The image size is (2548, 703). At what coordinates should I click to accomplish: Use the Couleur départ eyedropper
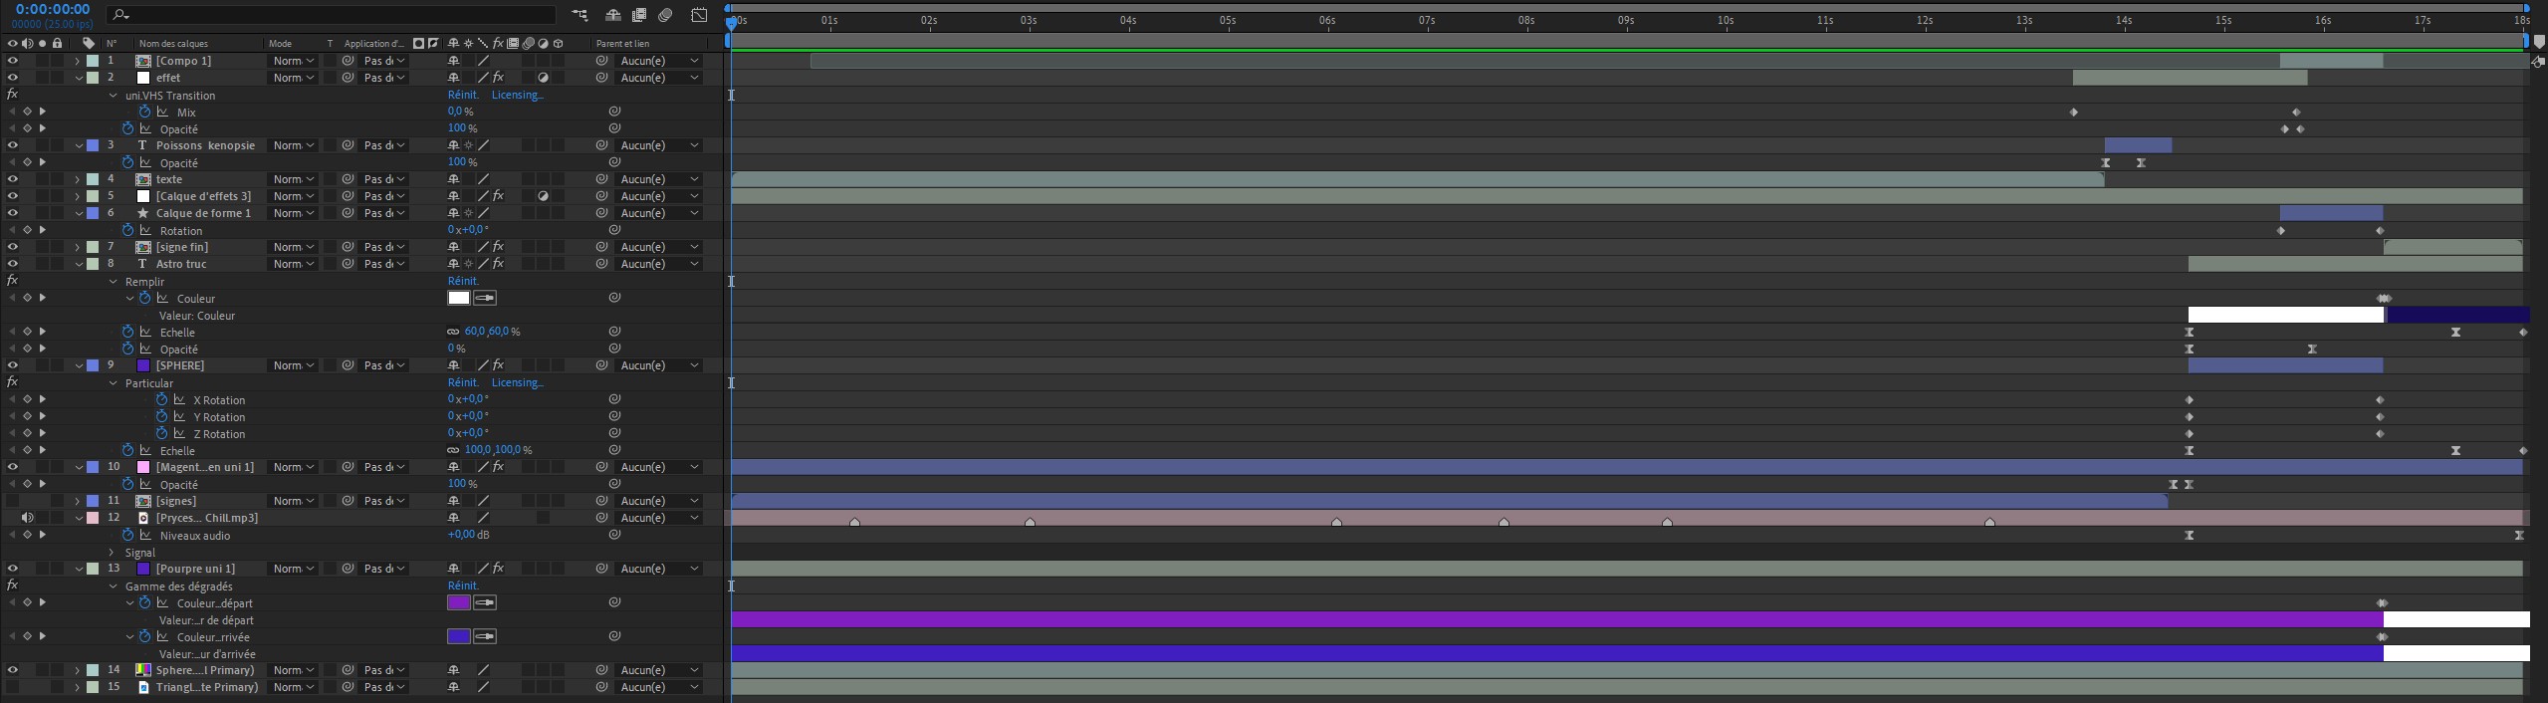point(485,602)
